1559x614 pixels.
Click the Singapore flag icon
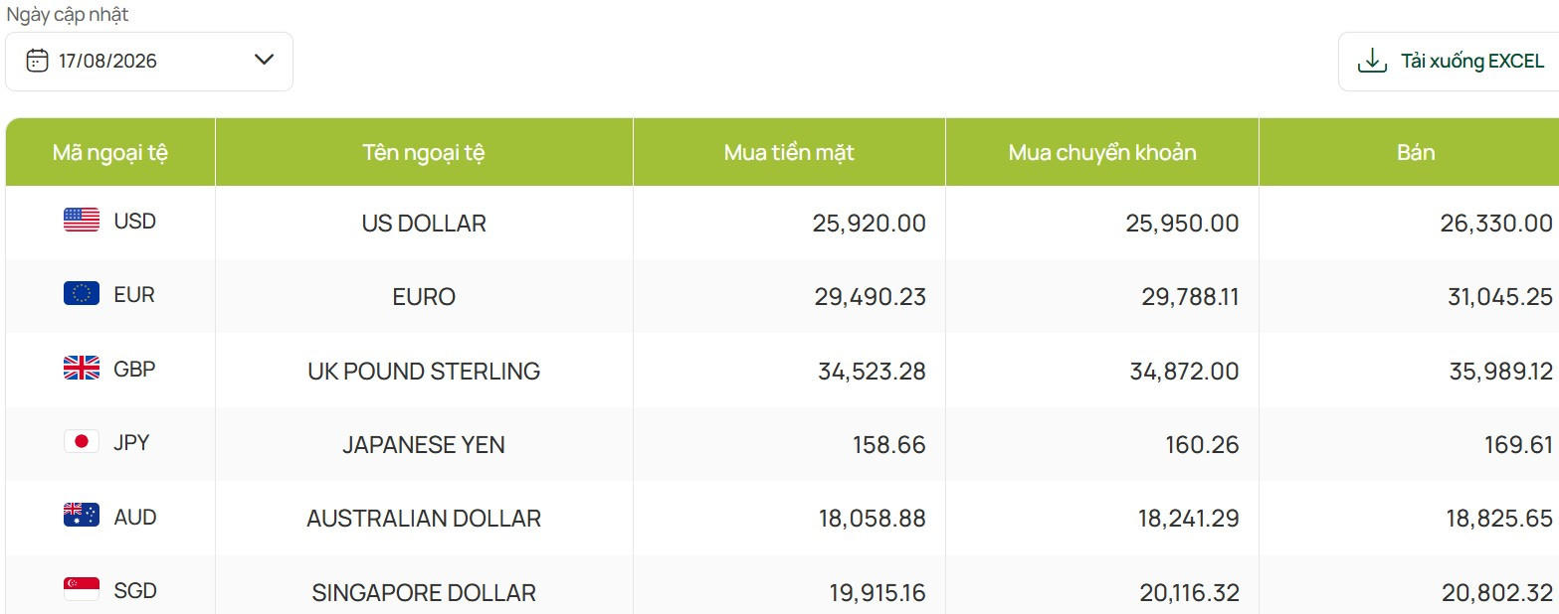coord(82,589)
